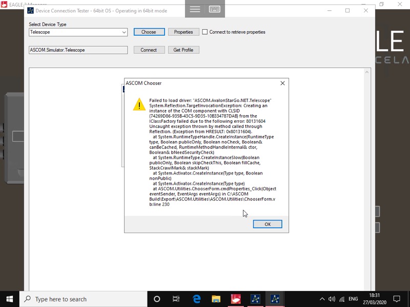Show the on-screen keyboard icon
Image resolution: width=410 pixels, height=307 pixels.
click(215, 9)
